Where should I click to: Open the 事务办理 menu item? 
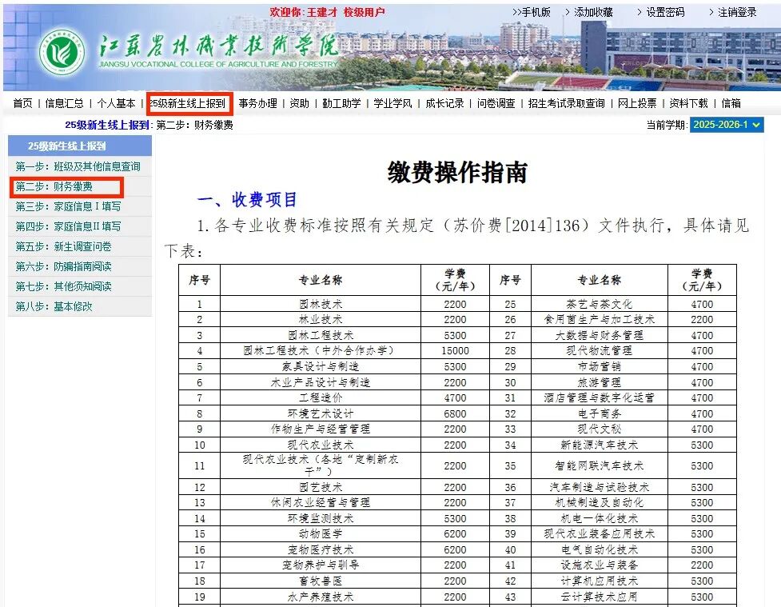257,103
